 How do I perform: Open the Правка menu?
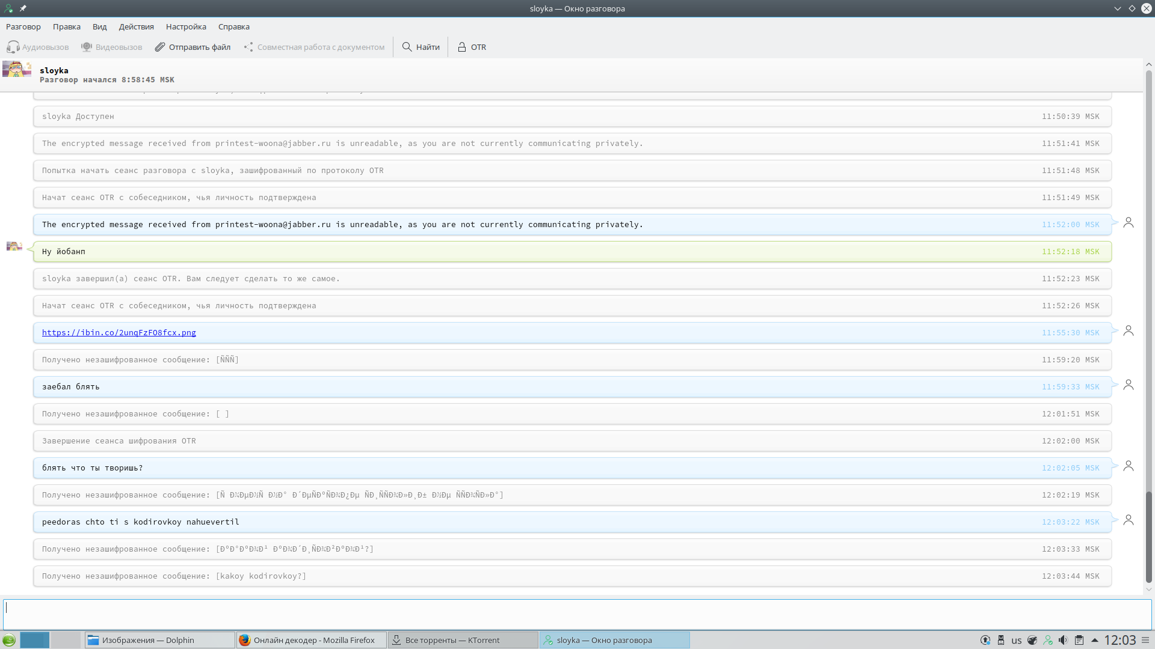coord(67,26)
